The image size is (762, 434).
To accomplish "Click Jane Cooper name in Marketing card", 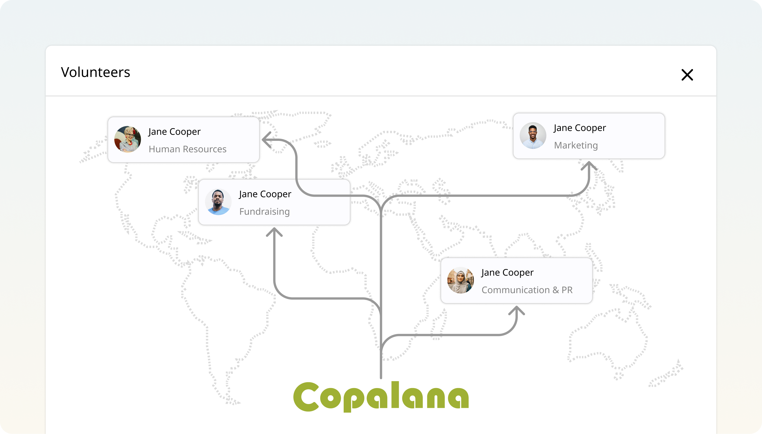I will pyautogui.click(x=579, y=128).
